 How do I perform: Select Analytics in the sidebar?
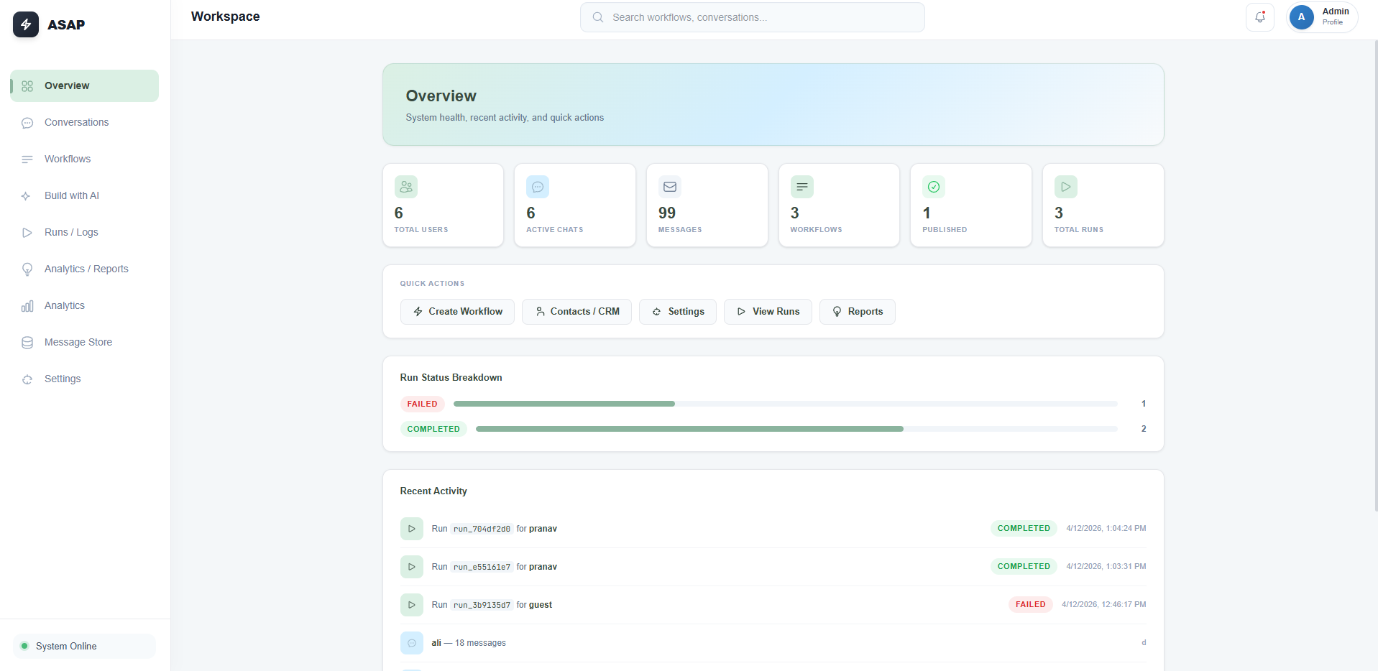pos(85,305)
